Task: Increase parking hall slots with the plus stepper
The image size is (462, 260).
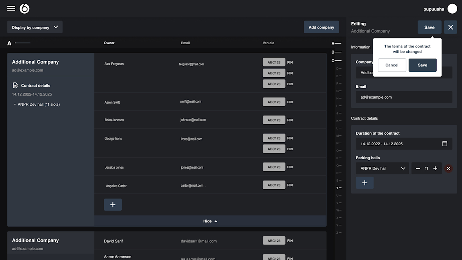Action: click(435, 168)
